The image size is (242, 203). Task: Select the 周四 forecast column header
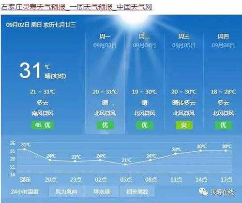(x=223, y=36)
